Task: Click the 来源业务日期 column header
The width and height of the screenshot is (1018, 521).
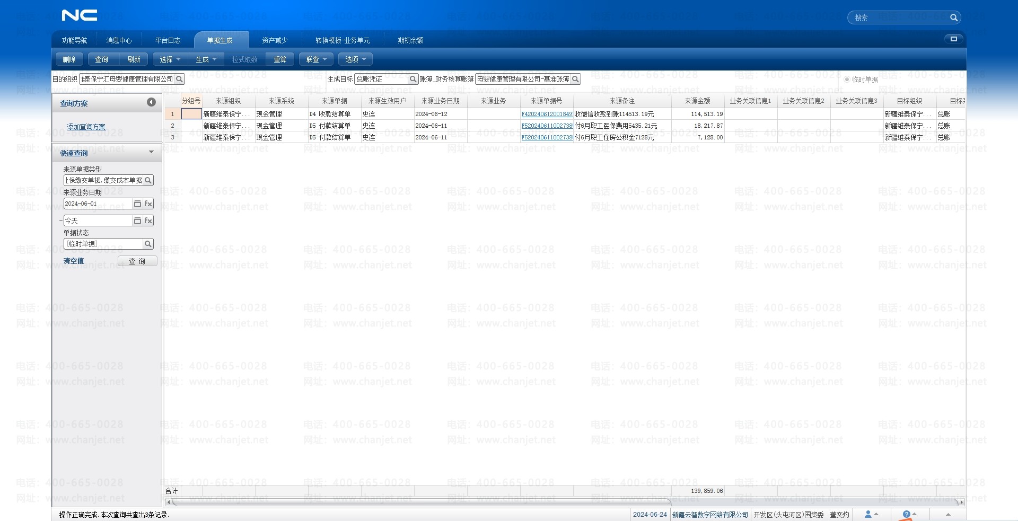Action: (441, 101)
